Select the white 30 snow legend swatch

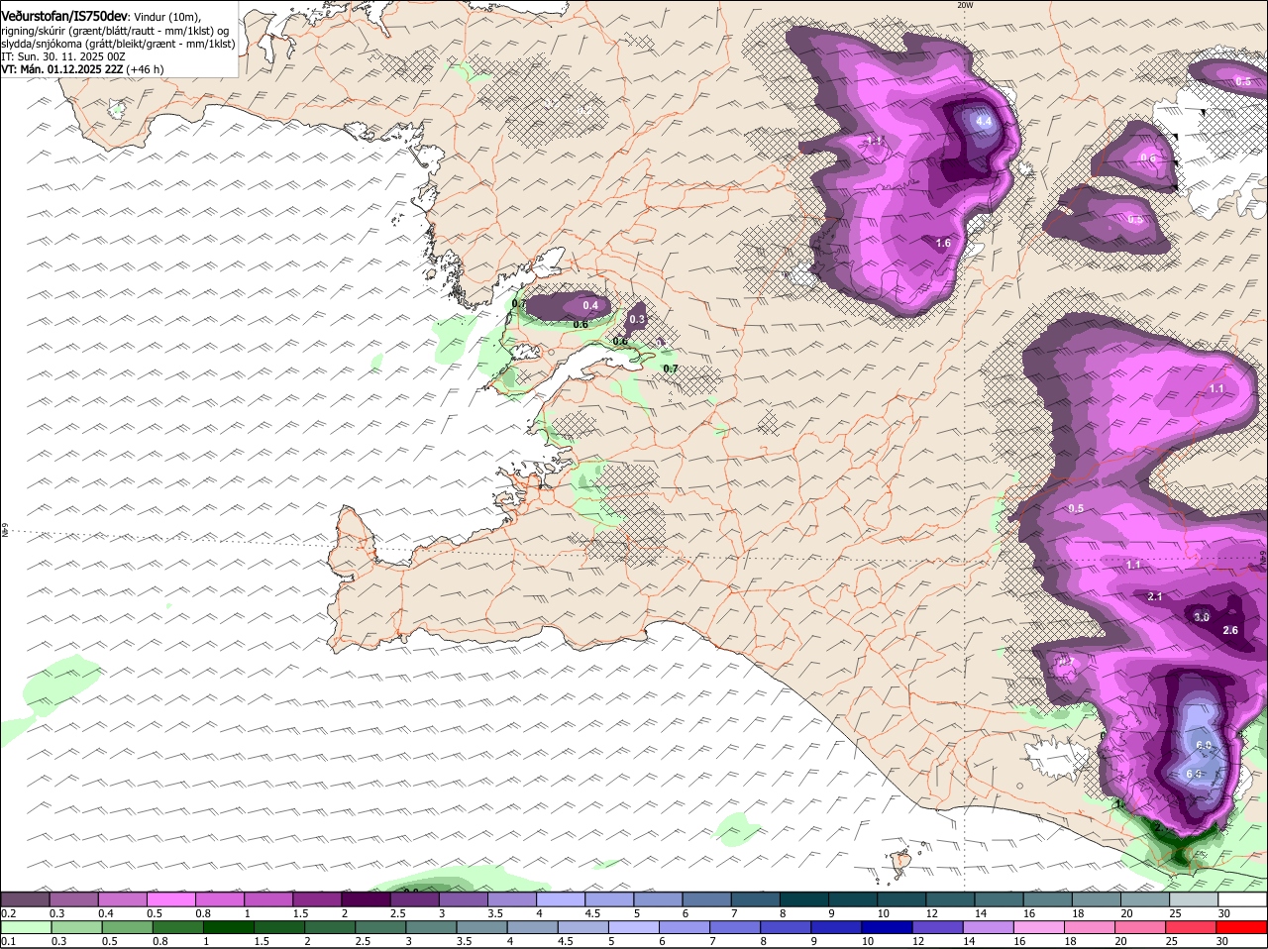pos(1243,899)
